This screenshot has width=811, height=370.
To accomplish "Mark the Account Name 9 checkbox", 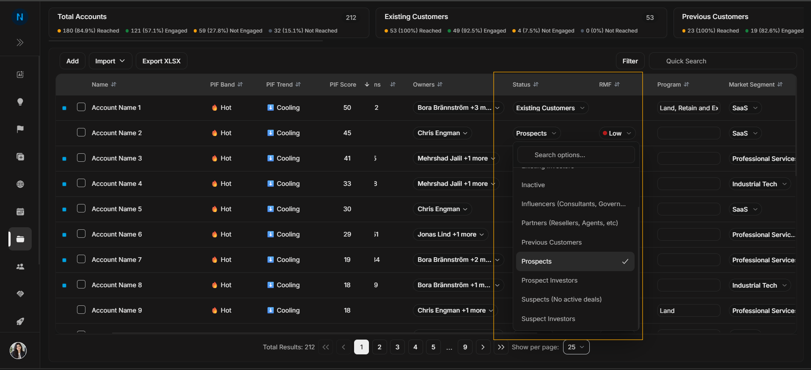I will point(81,310).
